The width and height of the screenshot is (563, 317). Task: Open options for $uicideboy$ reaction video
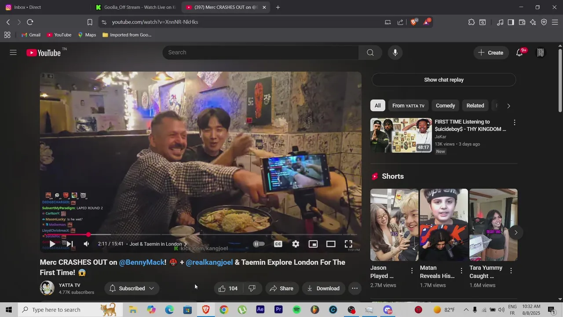514,122
